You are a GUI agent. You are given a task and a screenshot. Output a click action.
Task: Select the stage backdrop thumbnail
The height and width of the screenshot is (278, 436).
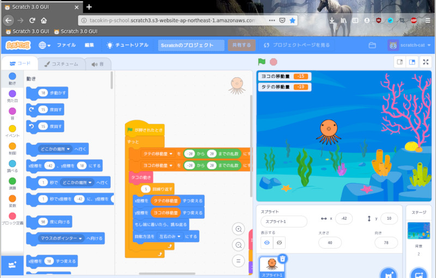point(419,230)
